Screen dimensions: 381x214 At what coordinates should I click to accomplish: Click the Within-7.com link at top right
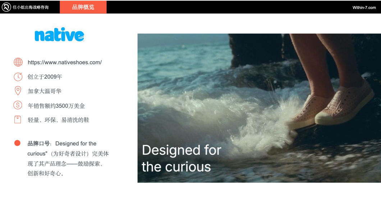coord(364,8)
